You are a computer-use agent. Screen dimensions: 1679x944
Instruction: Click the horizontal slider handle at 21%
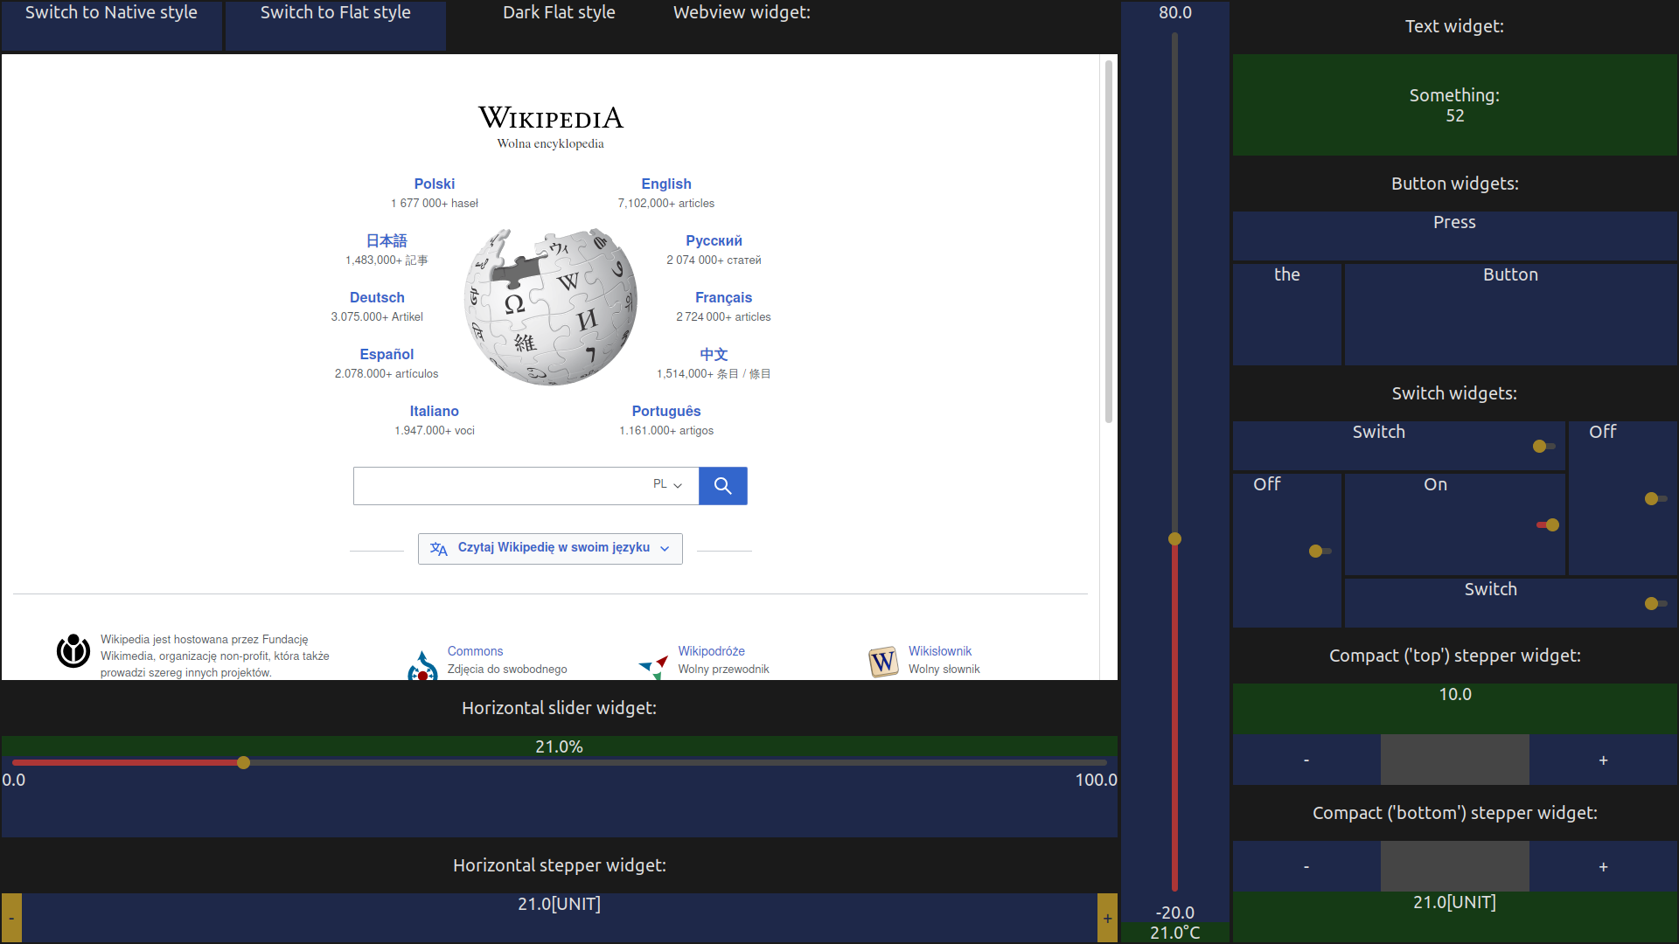(x=244, y=763)
